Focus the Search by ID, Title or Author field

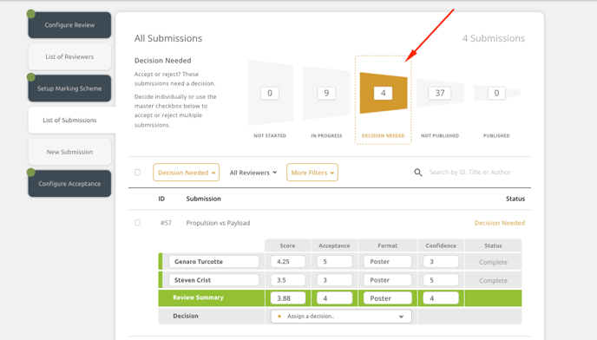(x=469, y=172)
